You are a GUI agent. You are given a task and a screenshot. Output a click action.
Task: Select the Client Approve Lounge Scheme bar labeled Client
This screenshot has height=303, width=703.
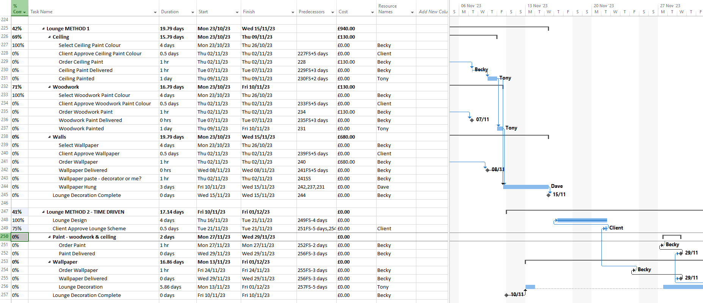click(605, 228)
